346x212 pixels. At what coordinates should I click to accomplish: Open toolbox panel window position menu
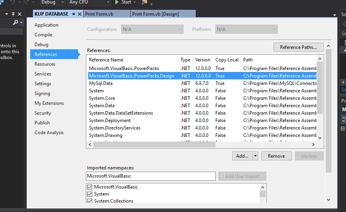[7, 14]
